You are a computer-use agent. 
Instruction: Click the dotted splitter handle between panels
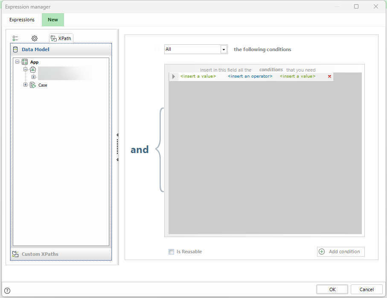point(117,147)
